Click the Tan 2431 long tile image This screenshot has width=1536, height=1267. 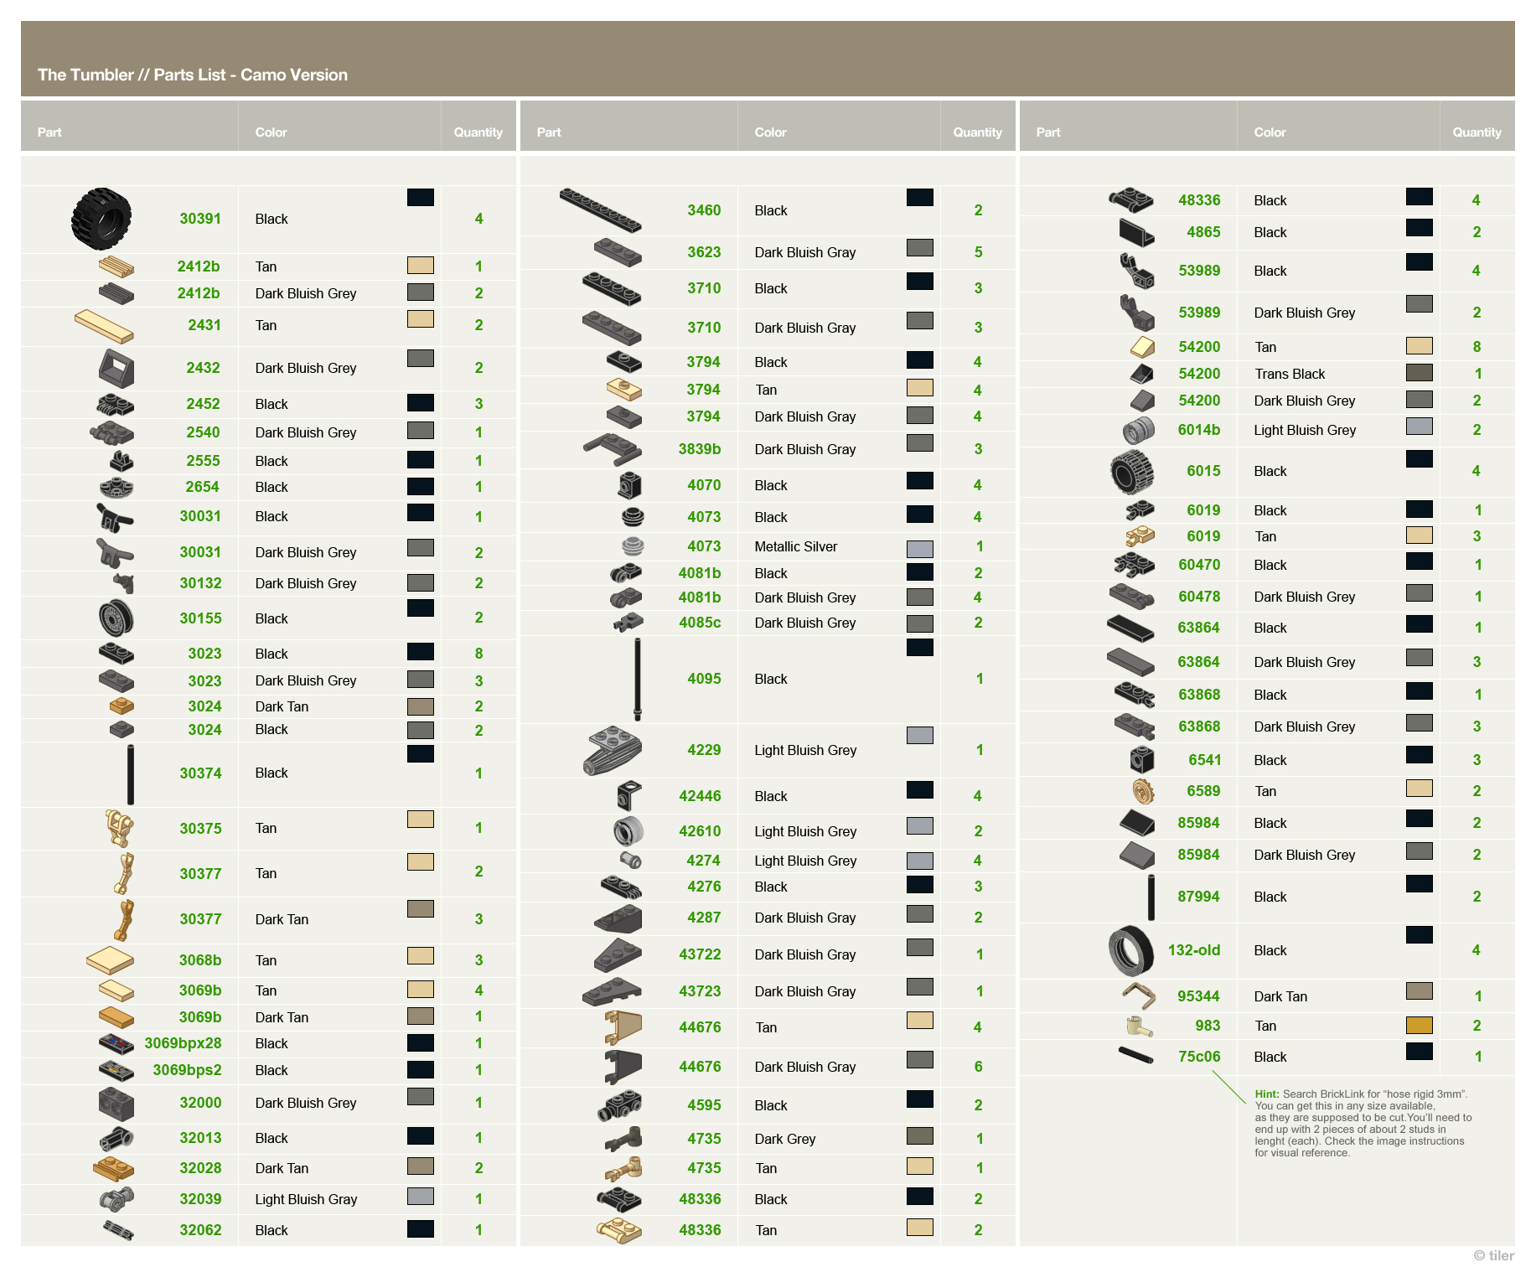coord(104,326)
